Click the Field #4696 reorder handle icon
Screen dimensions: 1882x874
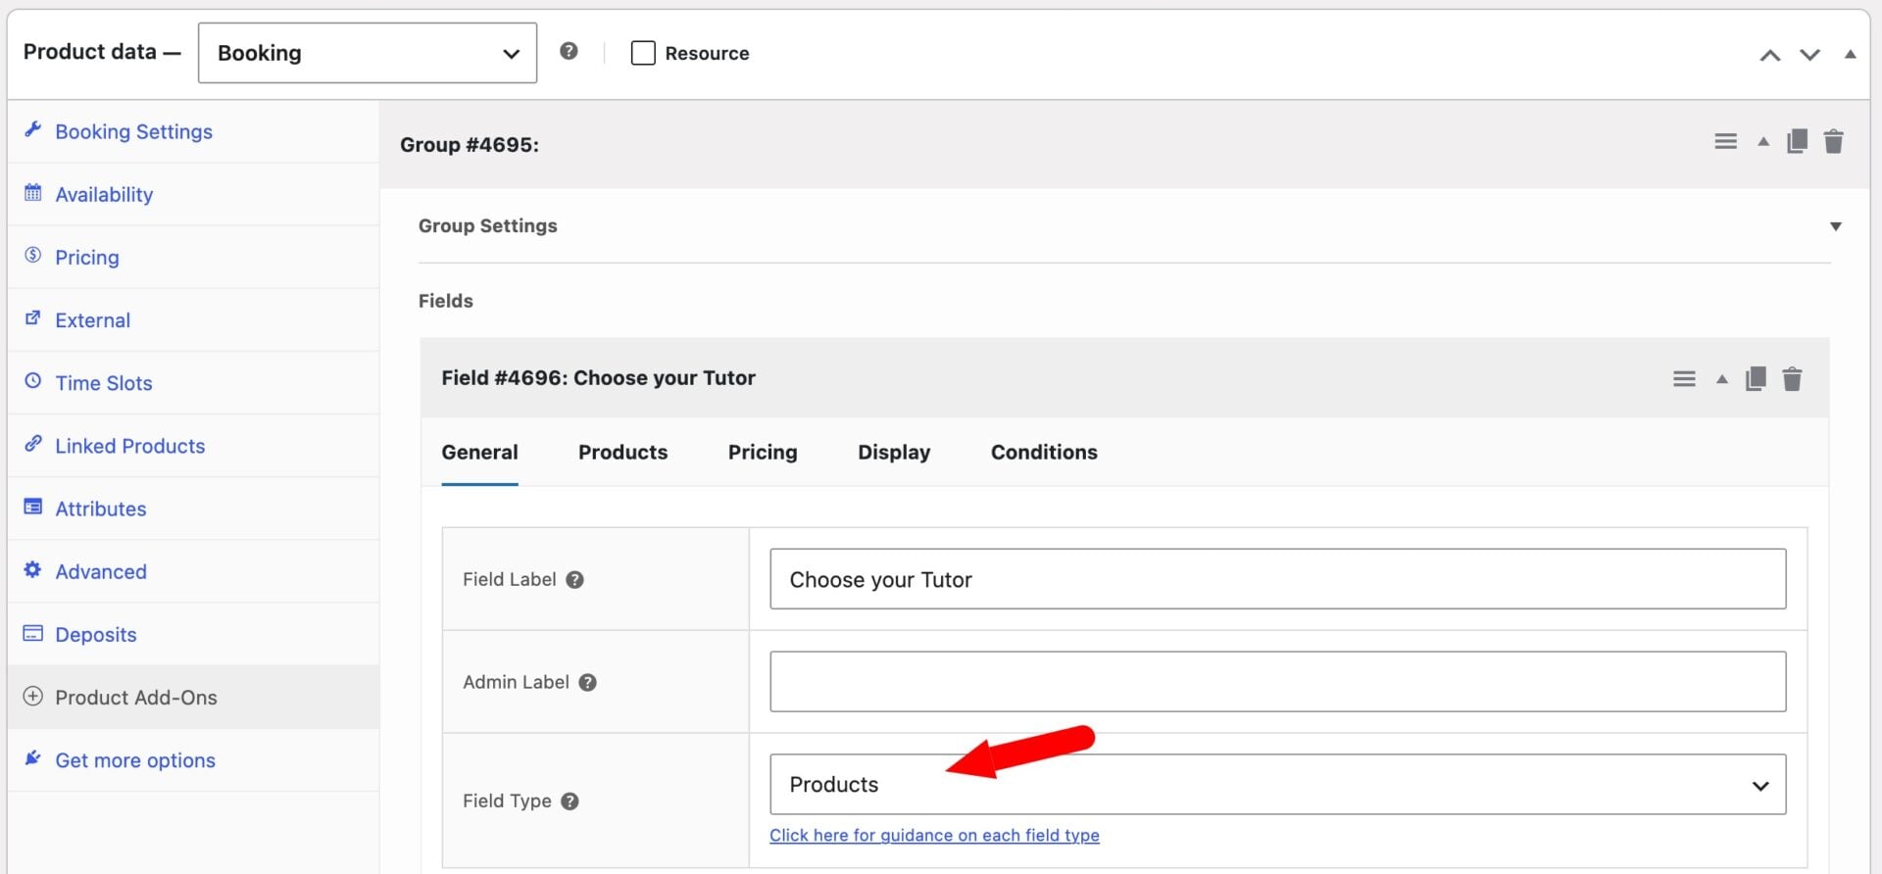coord(1684,379)
